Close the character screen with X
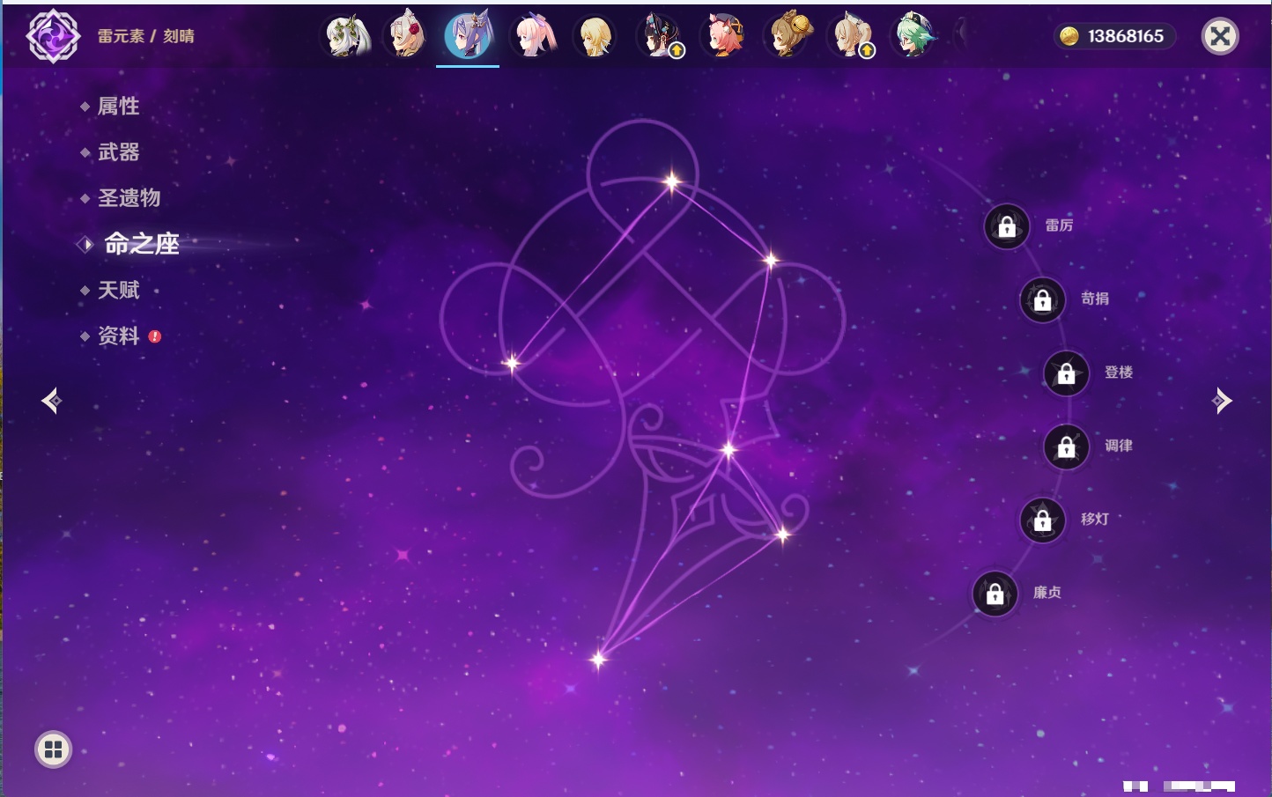1272x797 pixels. click(x=1220, y=36)
